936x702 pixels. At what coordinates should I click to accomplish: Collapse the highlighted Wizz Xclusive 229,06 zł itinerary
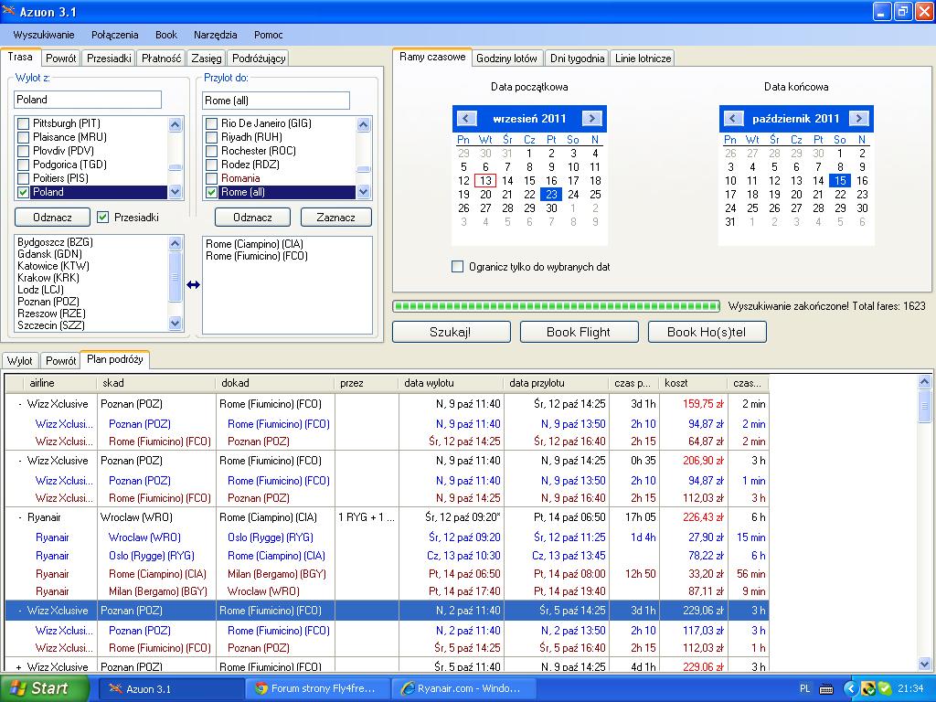point(20,611)
